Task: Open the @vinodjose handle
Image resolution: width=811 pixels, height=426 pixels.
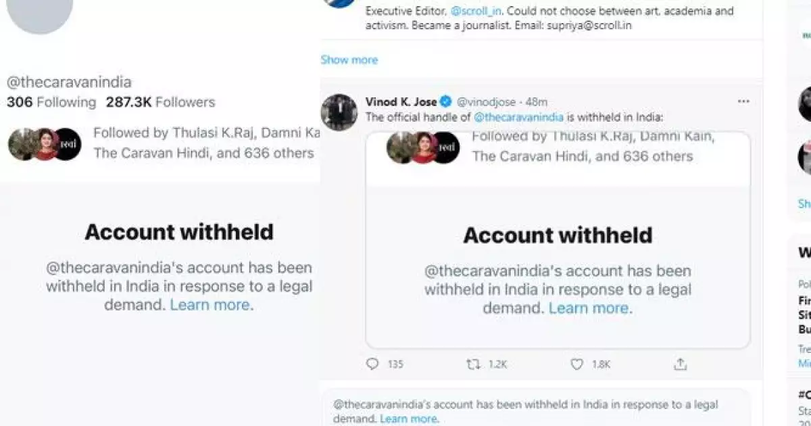Action: [486, 102]
